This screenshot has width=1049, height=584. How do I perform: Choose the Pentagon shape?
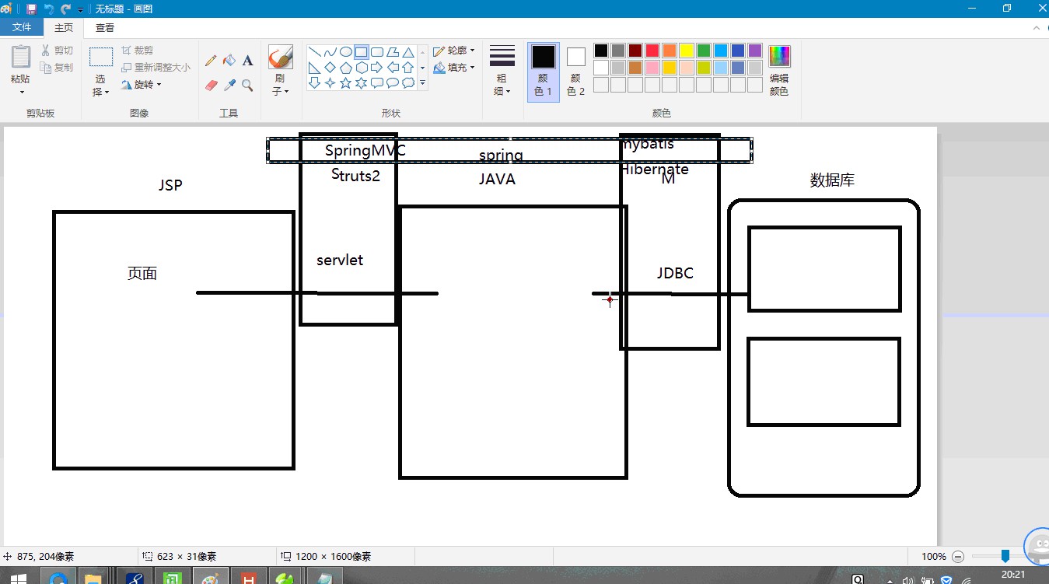coord(345,68)
